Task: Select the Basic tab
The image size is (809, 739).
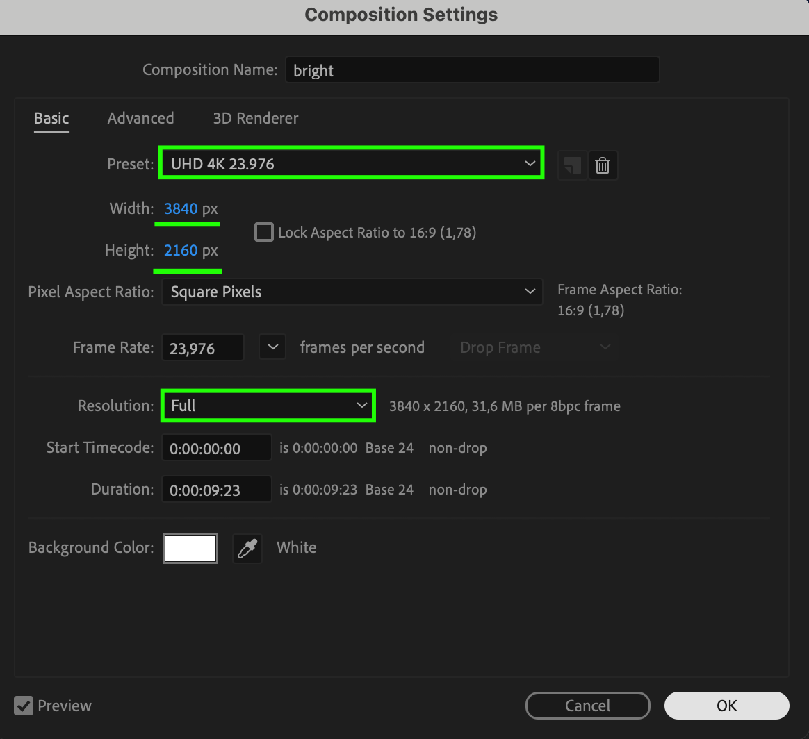Action: pyautogui.click(x=51, y=118)
